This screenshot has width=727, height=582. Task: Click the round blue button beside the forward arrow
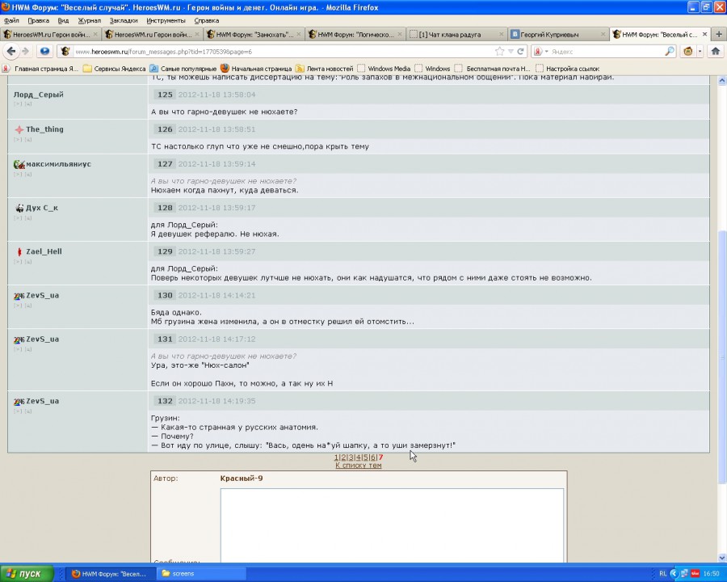click(44, 51)
